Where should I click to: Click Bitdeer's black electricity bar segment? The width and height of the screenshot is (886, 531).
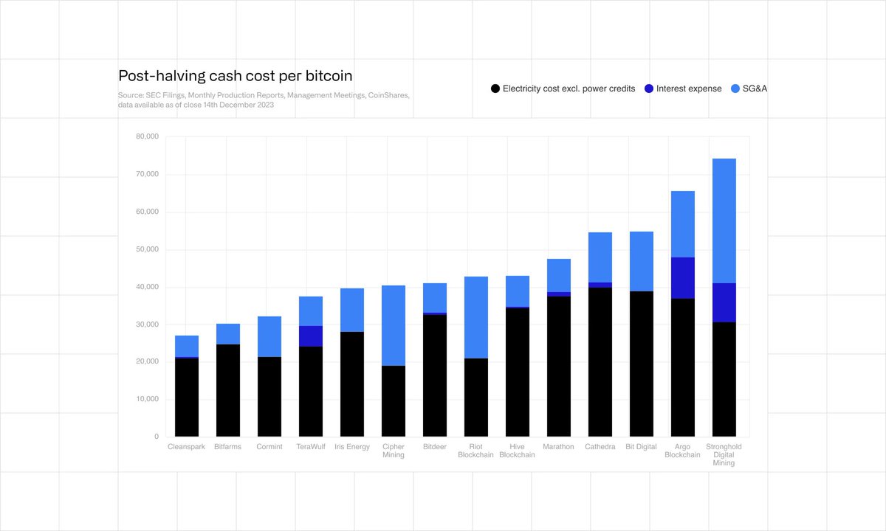click(x=435, y=375)
